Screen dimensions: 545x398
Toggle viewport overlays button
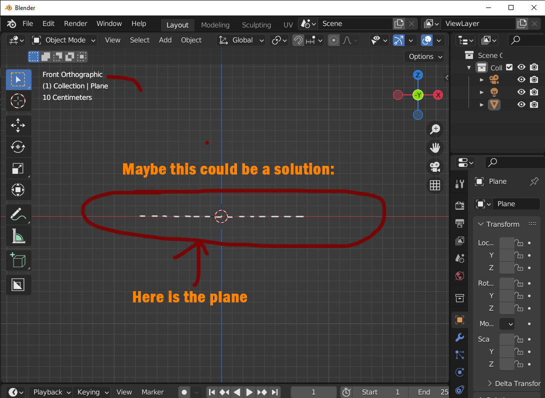coord(426,40)
